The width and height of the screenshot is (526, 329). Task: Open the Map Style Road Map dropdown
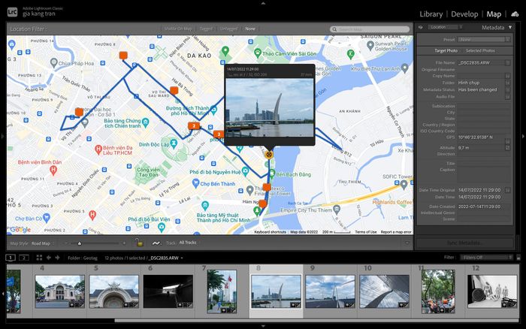(43, 243)
